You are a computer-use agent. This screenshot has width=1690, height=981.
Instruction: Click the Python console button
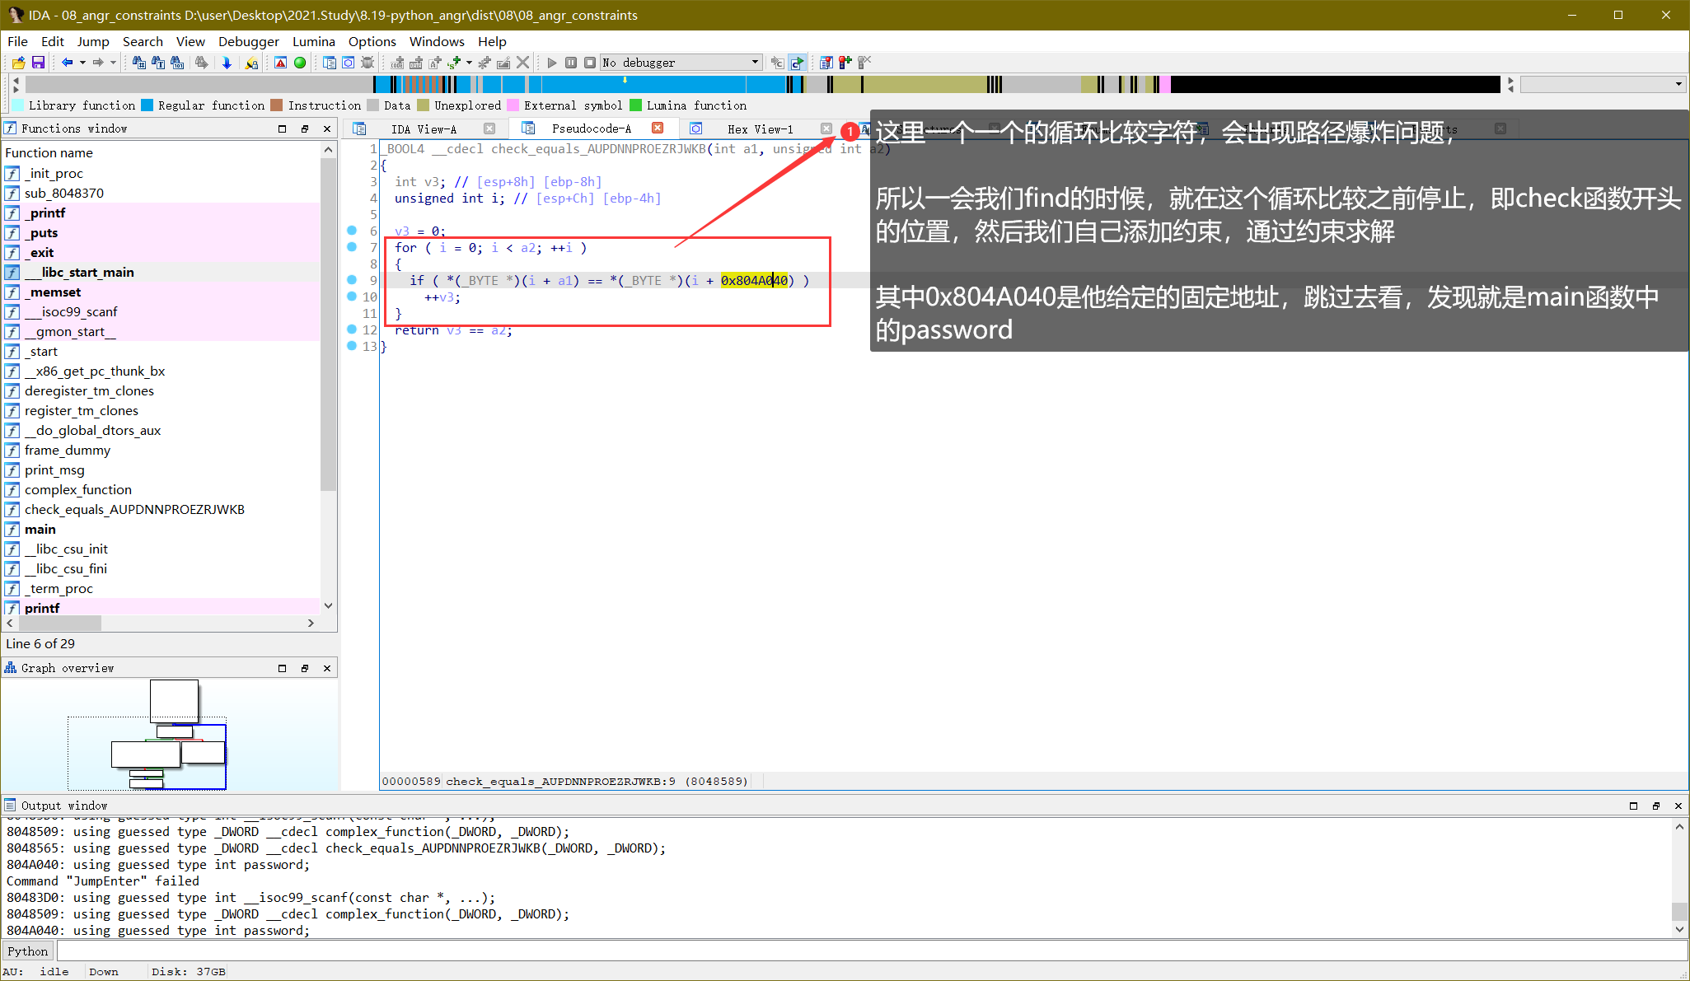tap(28, 951)
